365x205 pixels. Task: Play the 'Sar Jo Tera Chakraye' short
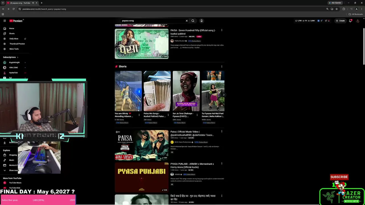pos(186,91)
